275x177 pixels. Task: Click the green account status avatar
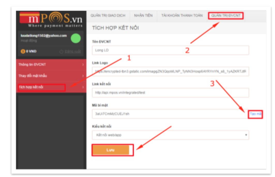pyautogui.click(x=76, y=38)
